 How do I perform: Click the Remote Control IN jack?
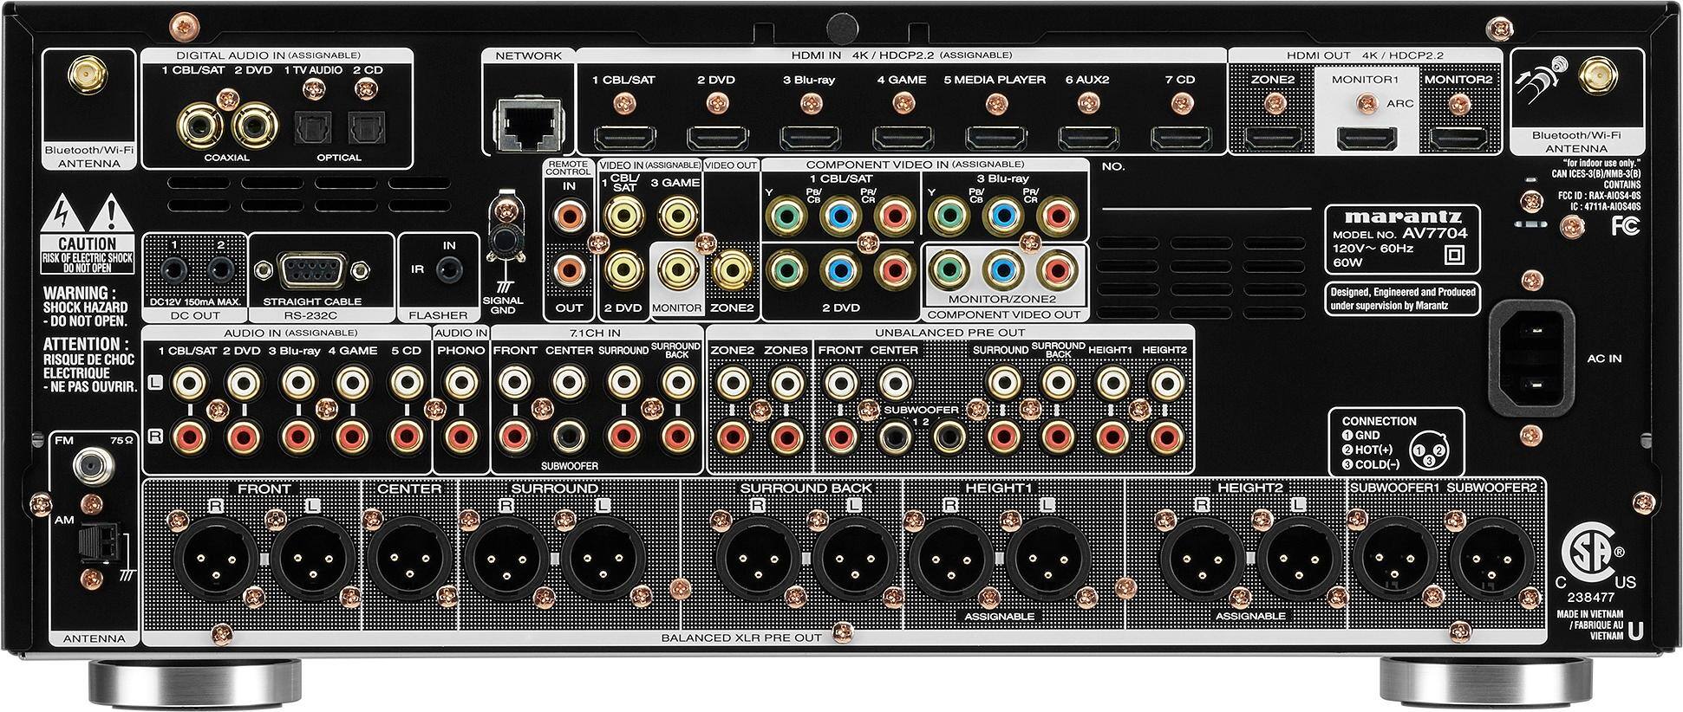pos(569,214)
